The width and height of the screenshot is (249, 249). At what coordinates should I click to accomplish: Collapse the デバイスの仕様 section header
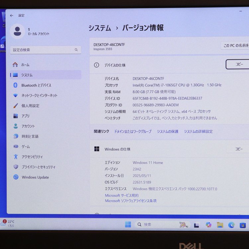coord(169,65)
